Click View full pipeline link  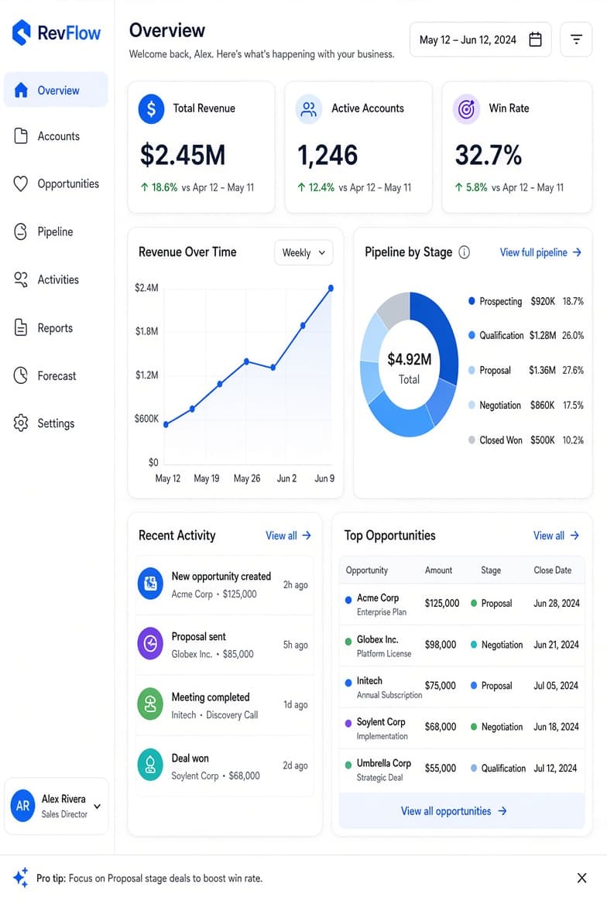[x=540, y=252]
